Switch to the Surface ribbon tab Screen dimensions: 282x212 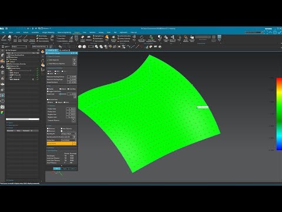(x=26, y=32)
